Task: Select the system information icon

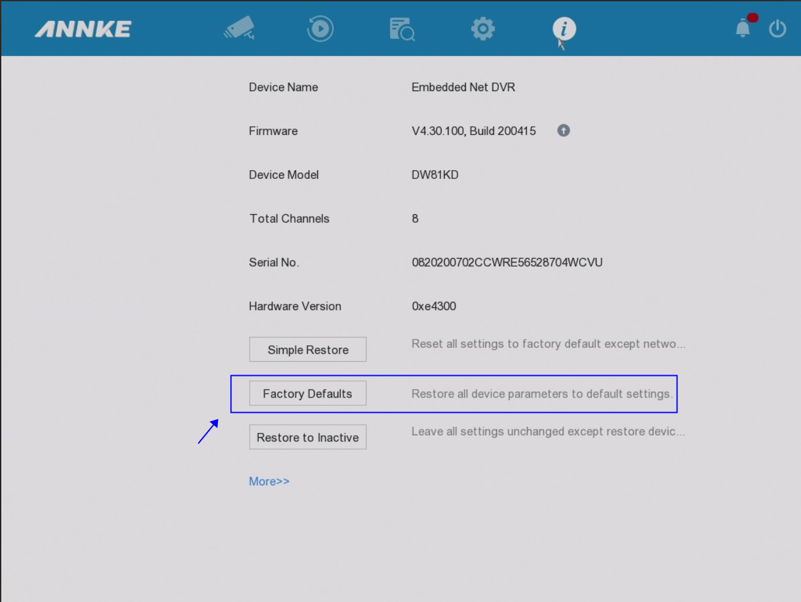Action: pyautogui.click(x=564, y=29)
